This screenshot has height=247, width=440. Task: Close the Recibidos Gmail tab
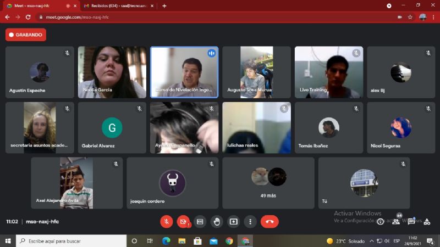tap(152, 5)
